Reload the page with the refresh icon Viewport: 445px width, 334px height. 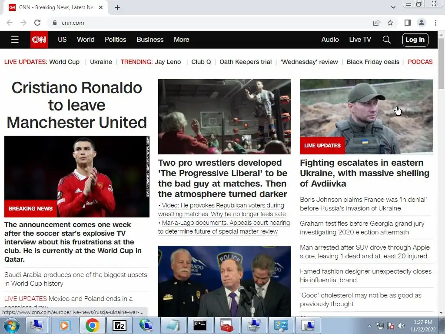point(37,23)
